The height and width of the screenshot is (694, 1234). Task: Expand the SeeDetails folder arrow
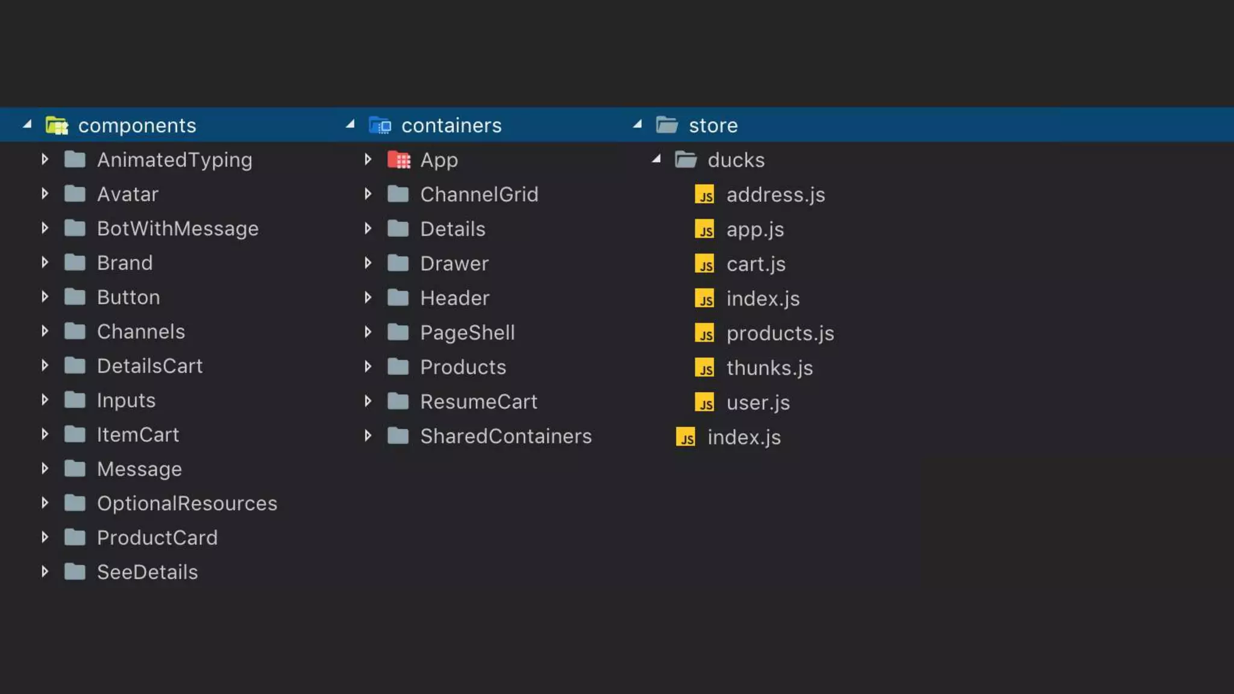pos(45,572)
